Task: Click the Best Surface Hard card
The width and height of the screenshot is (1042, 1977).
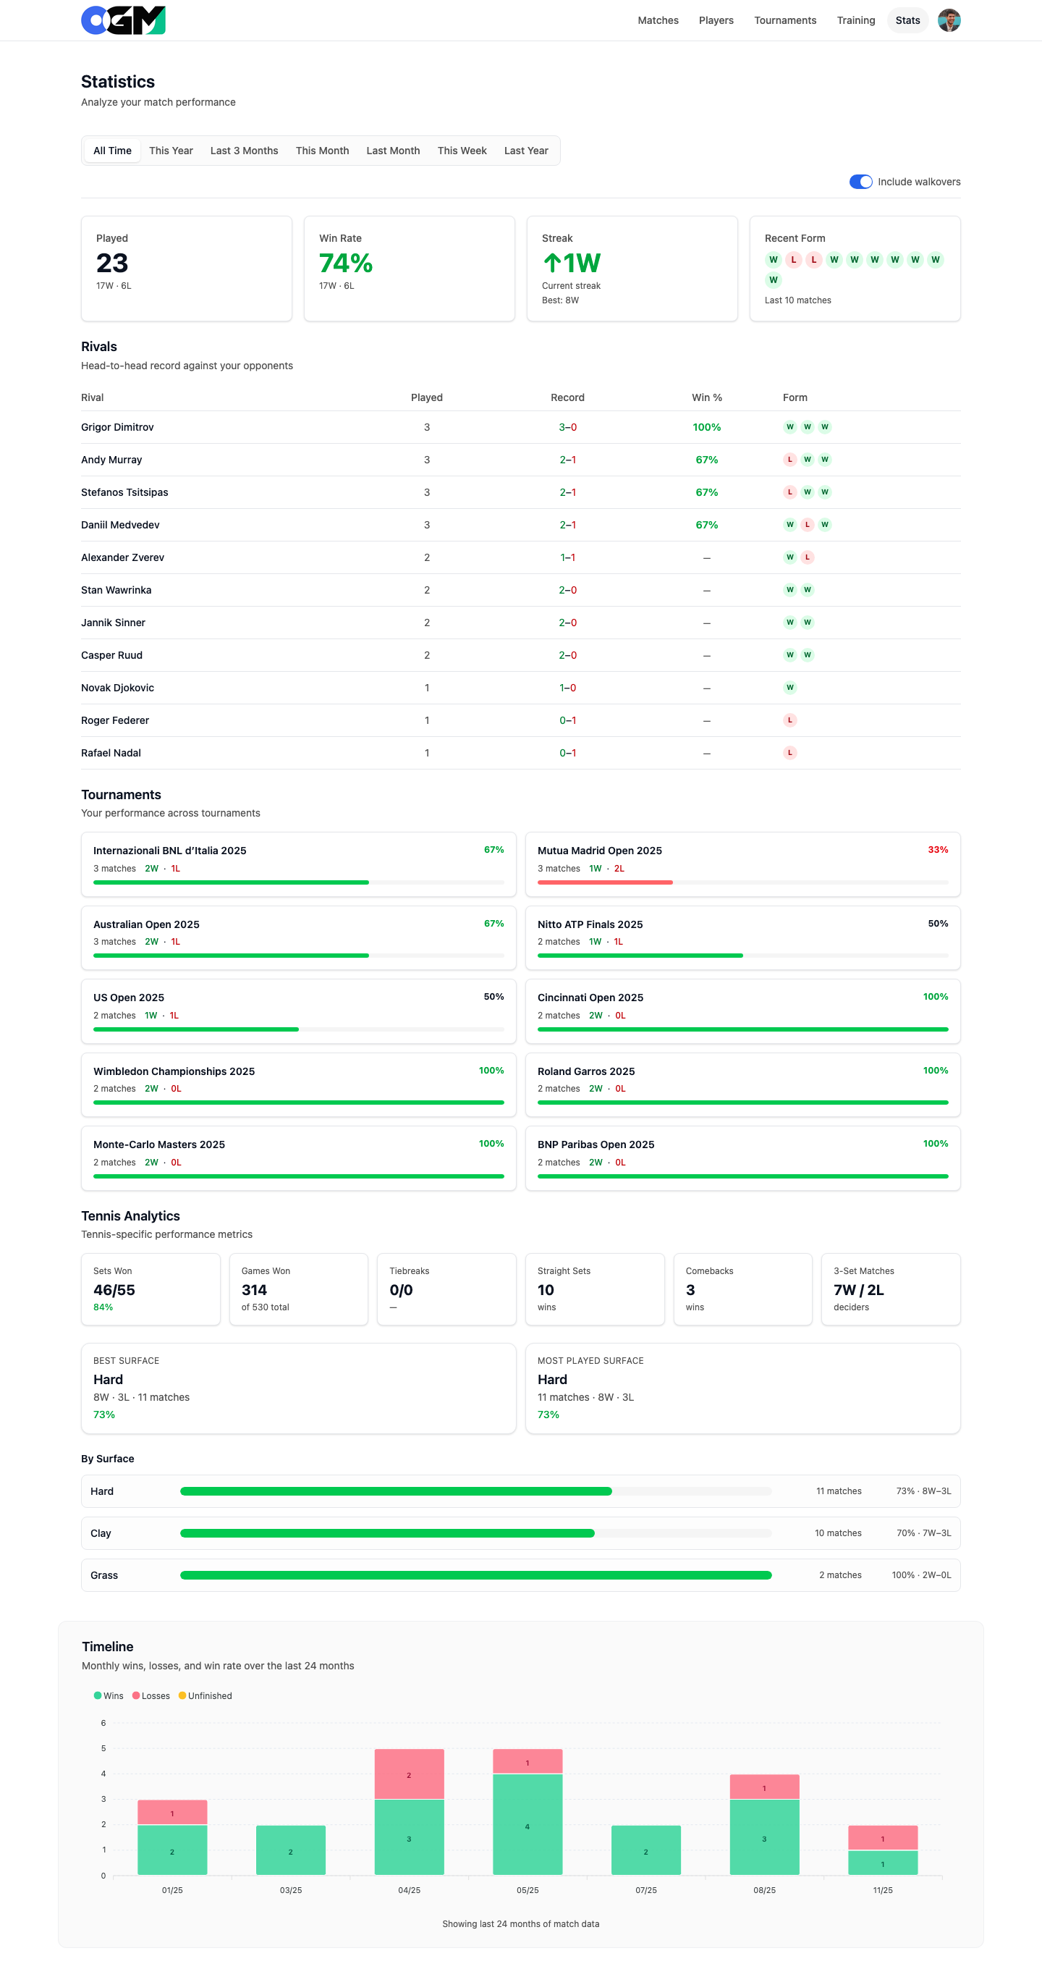Action: pos(297,1388)
